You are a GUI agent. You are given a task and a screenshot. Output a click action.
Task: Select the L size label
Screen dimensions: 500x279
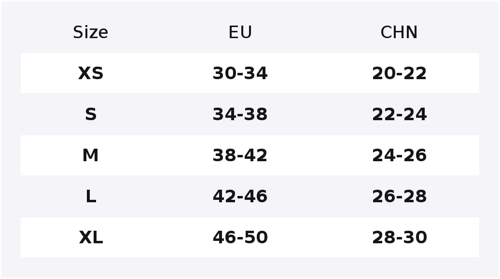[x=91, y=196]
